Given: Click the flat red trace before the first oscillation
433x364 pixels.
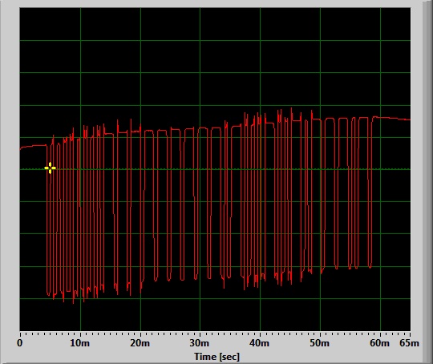Looking at the screenshot, I should pyautogui.click(x=33, y=146).
